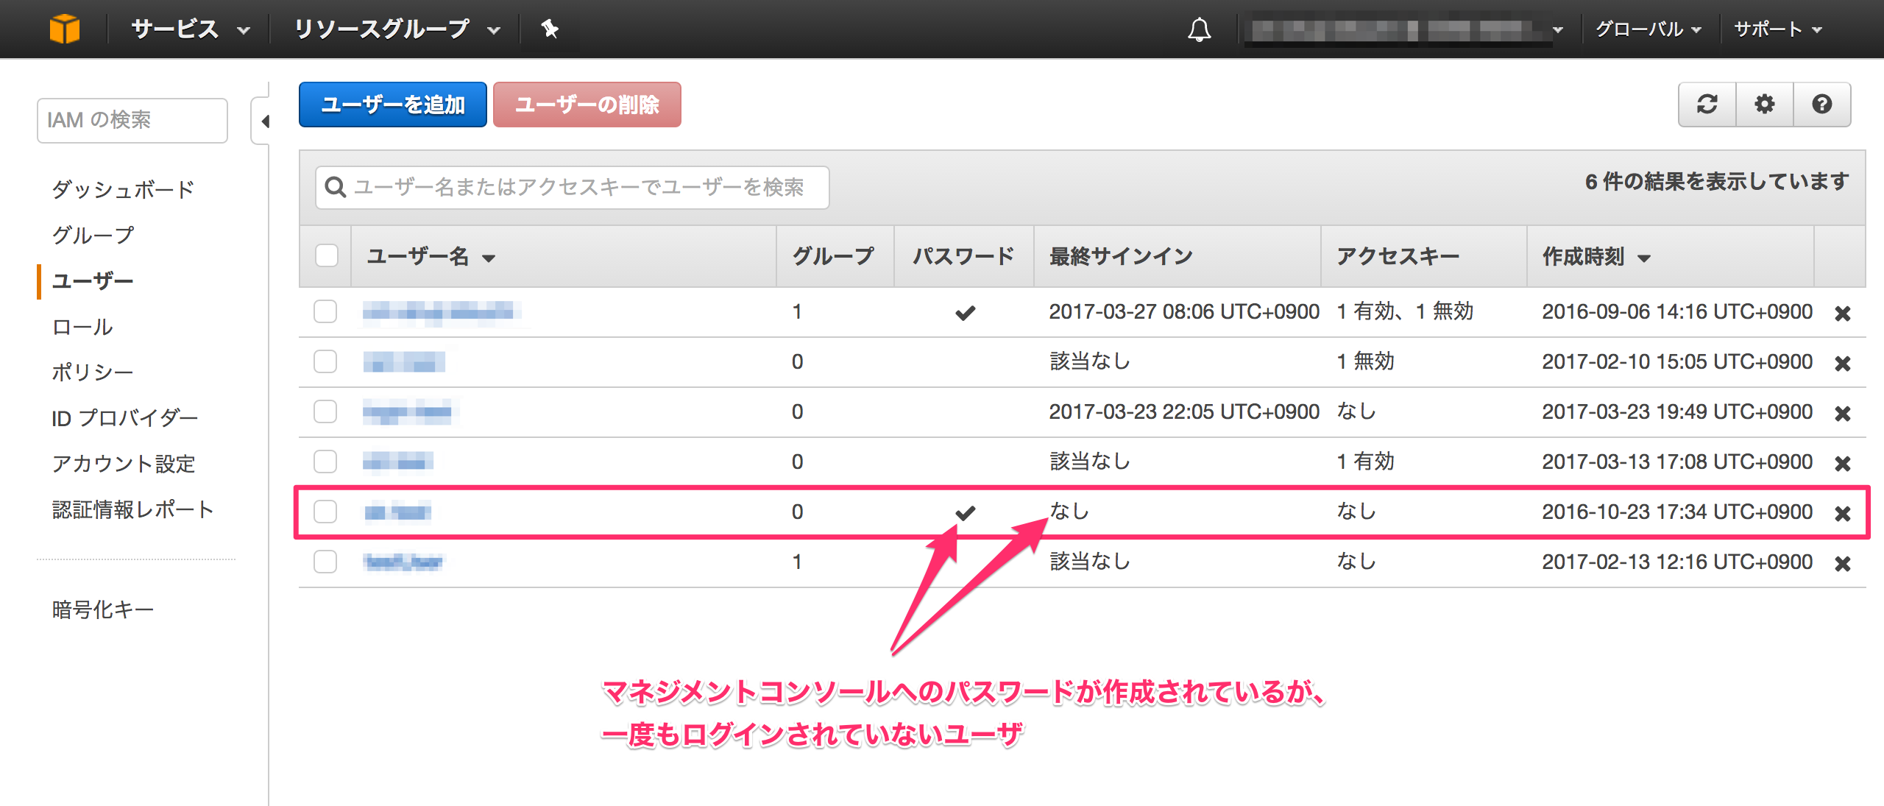The height and width of the screenshot is (806, 1884).
Task: Click ユーザーの削除 button
Action: pos(587,105)
